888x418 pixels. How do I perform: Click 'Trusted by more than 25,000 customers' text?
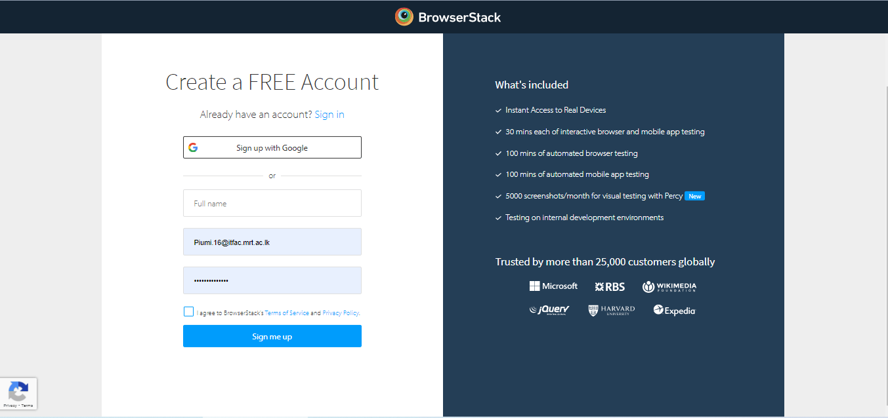[605, 261]
